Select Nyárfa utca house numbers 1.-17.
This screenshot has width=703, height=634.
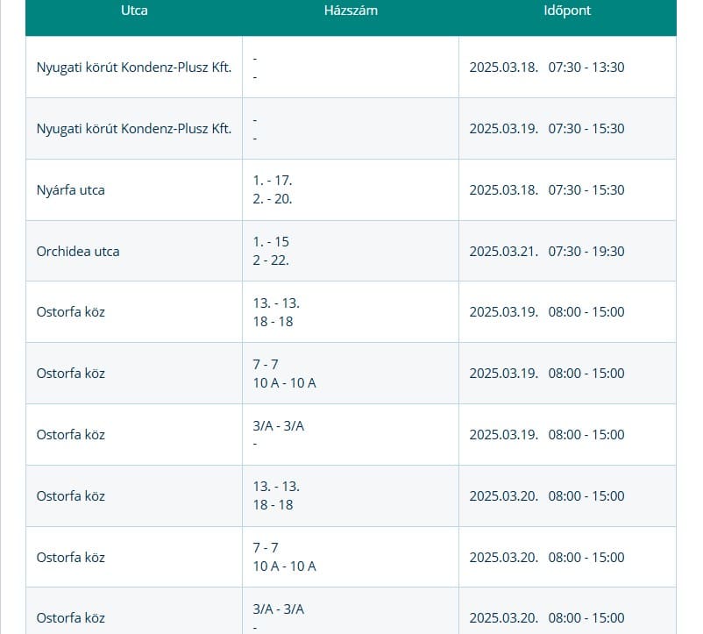273,181
